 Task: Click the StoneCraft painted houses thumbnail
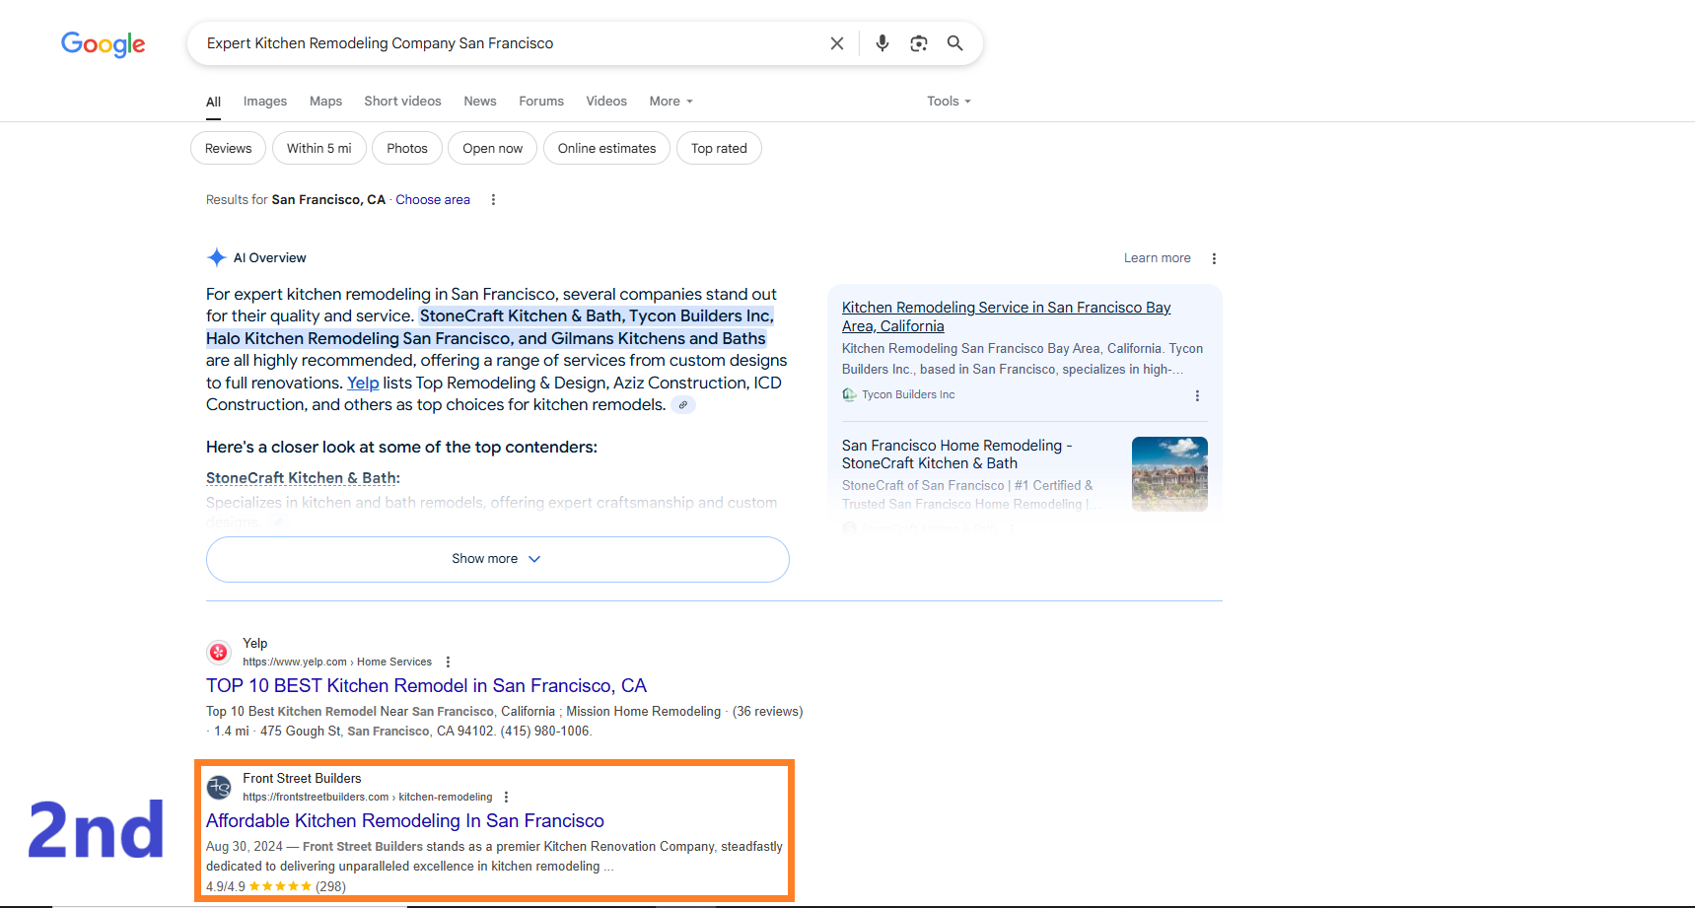click(x=1169, y=474)
